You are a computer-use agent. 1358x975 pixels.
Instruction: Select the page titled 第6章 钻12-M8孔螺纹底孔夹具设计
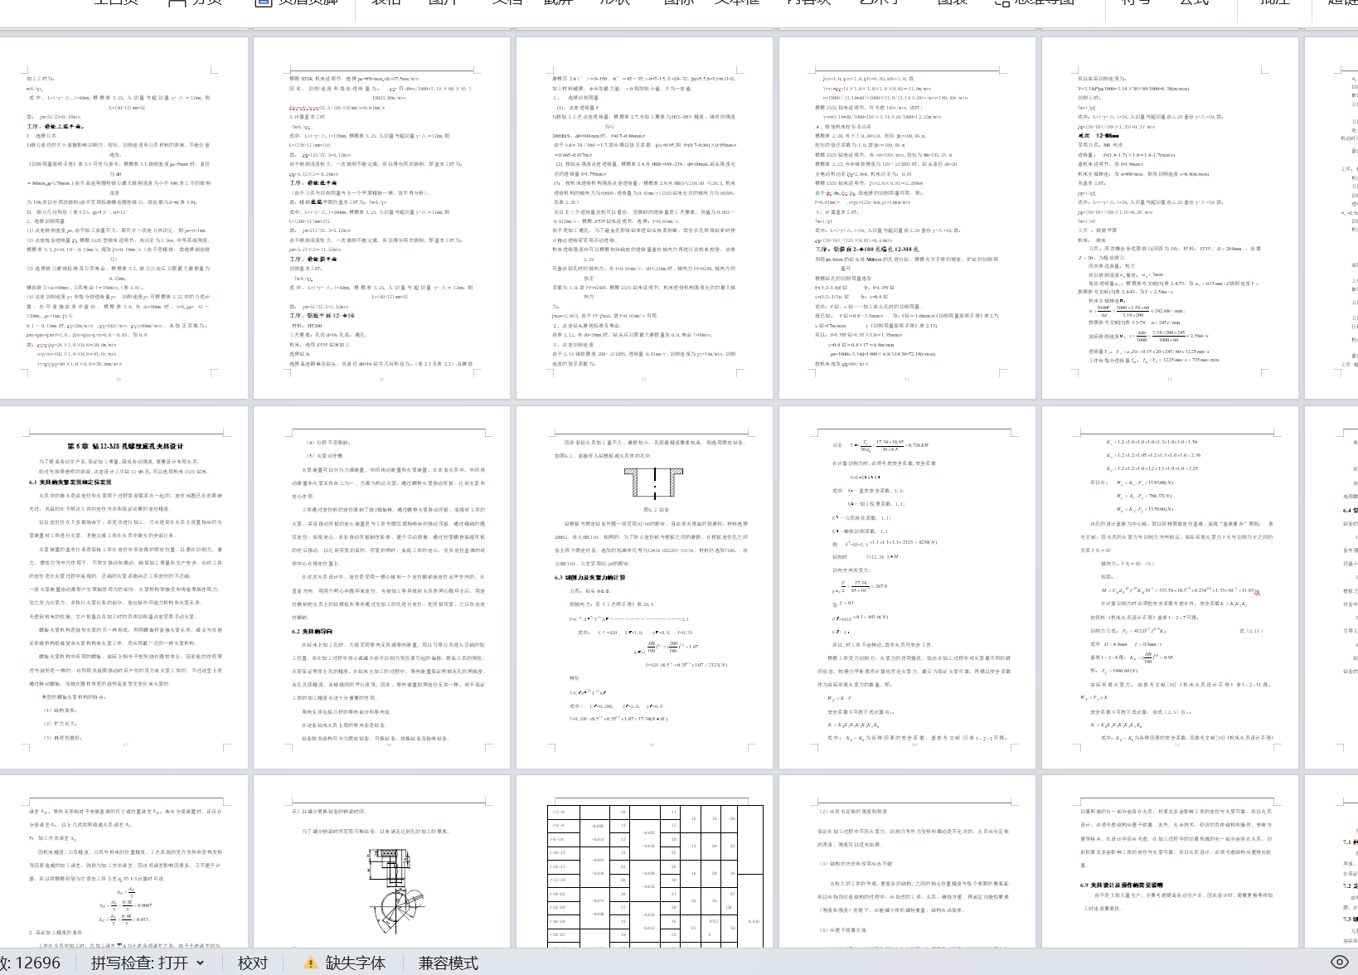(124, 587)
